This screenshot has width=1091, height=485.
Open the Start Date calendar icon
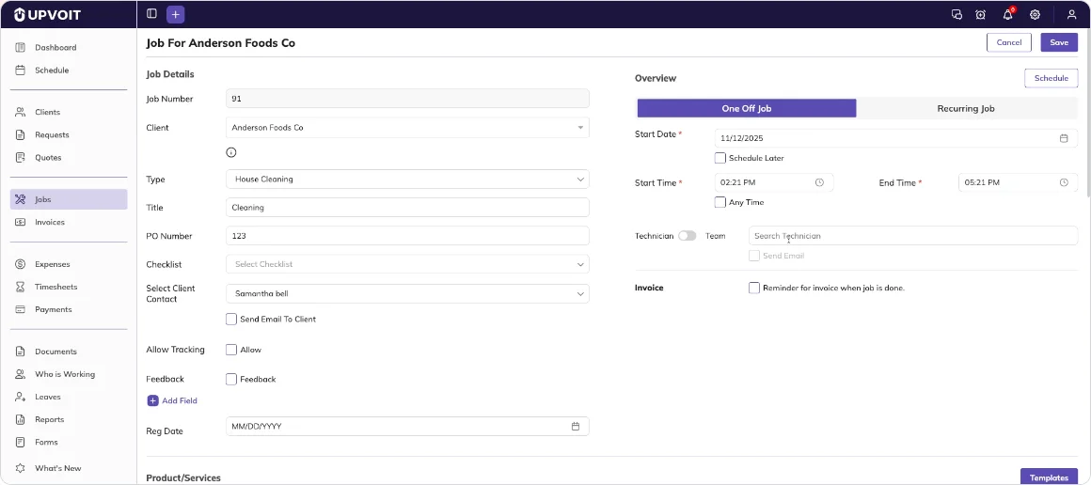1063,138
